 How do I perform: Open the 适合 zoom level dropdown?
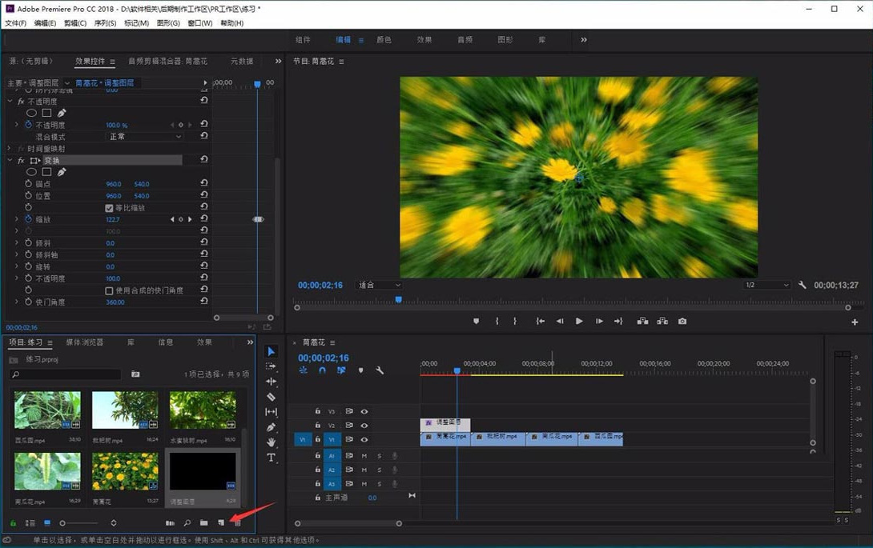[x=380, y=285]
